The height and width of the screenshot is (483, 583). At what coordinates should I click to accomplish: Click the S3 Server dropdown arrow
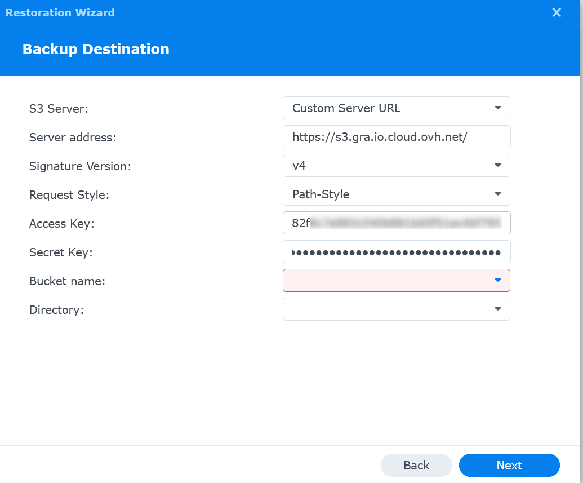[497, 108]
